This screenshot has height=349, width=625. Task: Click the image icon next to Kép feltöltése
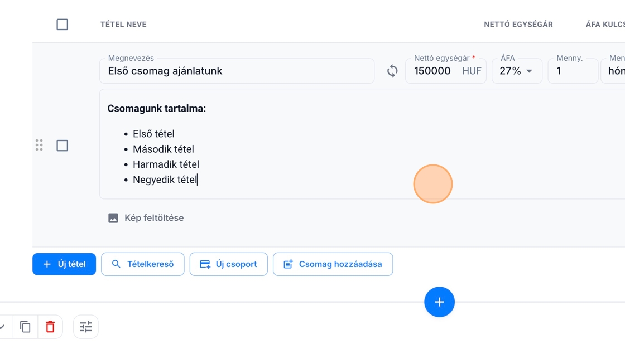click(x=113, y=218)
